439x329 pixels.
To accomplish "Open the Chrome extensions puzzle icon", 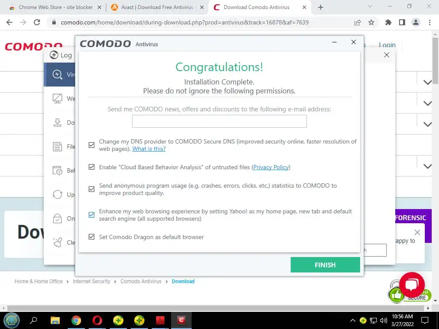I will 388,22.
